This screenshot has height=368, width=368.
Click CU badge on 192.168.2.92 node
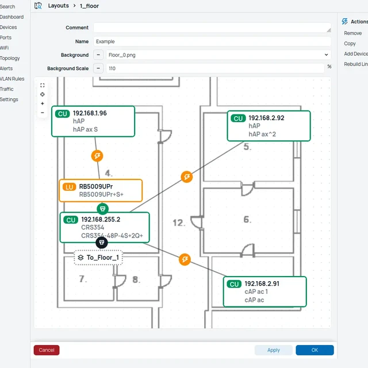click(x=238, y=118)
